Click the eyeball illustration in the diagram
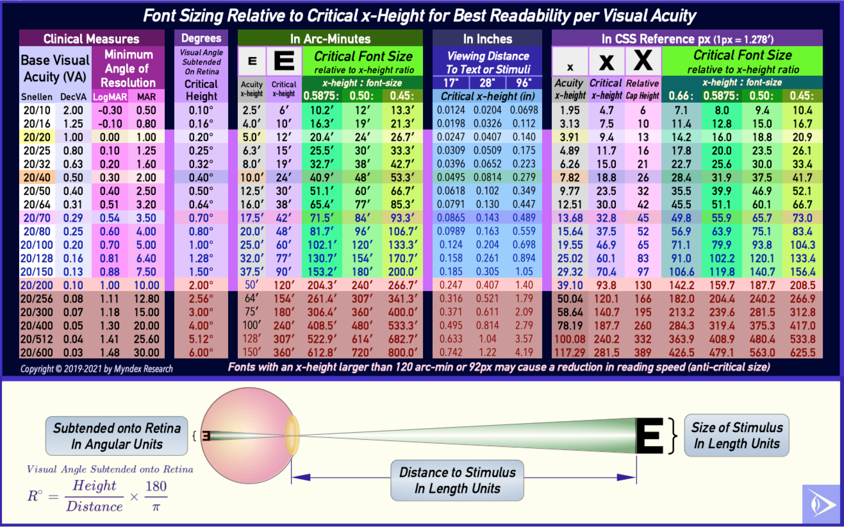844x527 pixels. tap(249, 436)
